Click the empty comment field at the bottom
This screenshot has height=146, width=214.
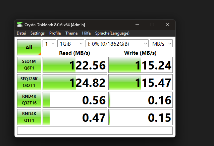point(95,131)
